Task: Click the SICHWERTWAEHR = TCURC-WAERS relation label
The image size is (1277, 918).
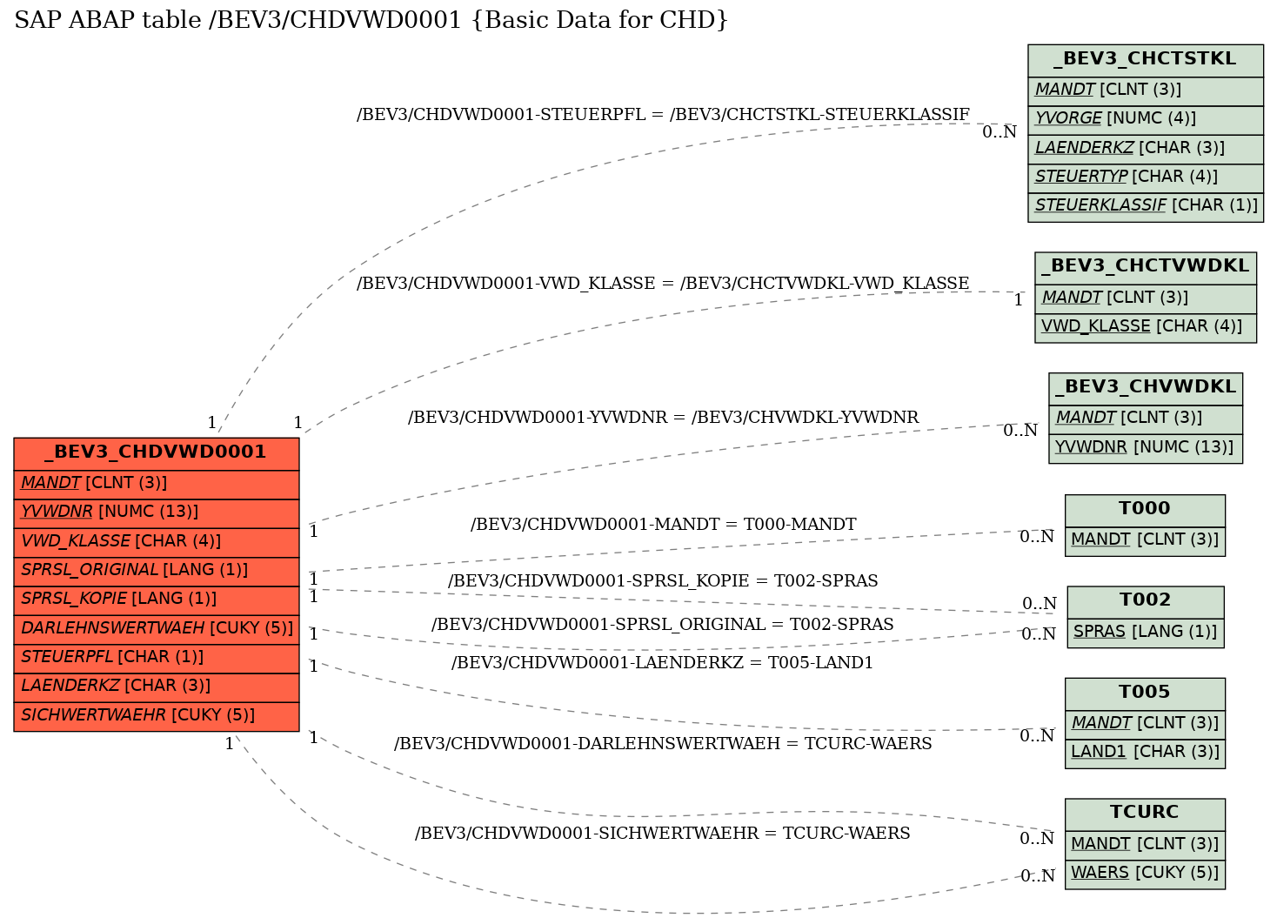Action: point(663,834)
